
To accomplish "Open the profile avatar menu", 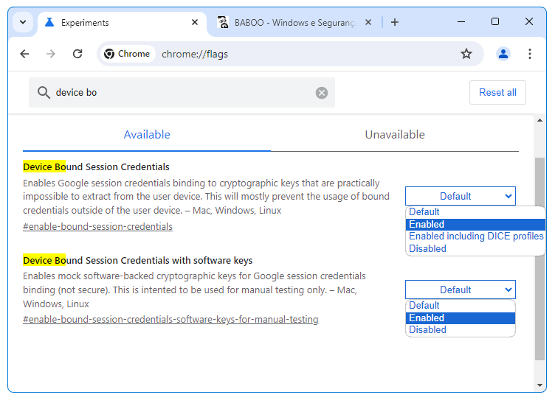I will coord(503,54).
